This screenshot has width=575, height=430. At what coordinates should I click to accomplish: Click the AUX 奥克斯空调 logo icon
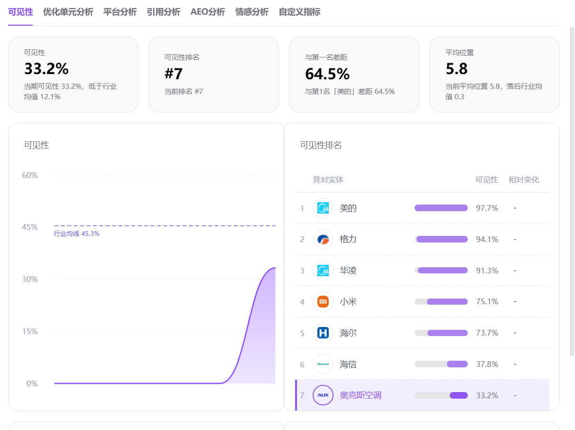click(323, 395)
